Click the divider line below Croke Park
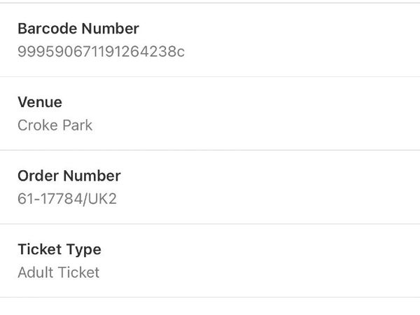Screen dimensions: 420x315 point(210,150)
